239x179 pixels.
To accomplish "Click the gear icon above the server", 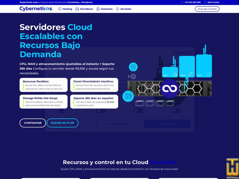I will (x=133, y=76).
